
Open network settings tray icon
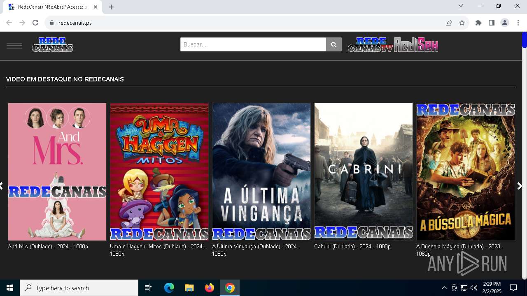(x=464, y=288)
